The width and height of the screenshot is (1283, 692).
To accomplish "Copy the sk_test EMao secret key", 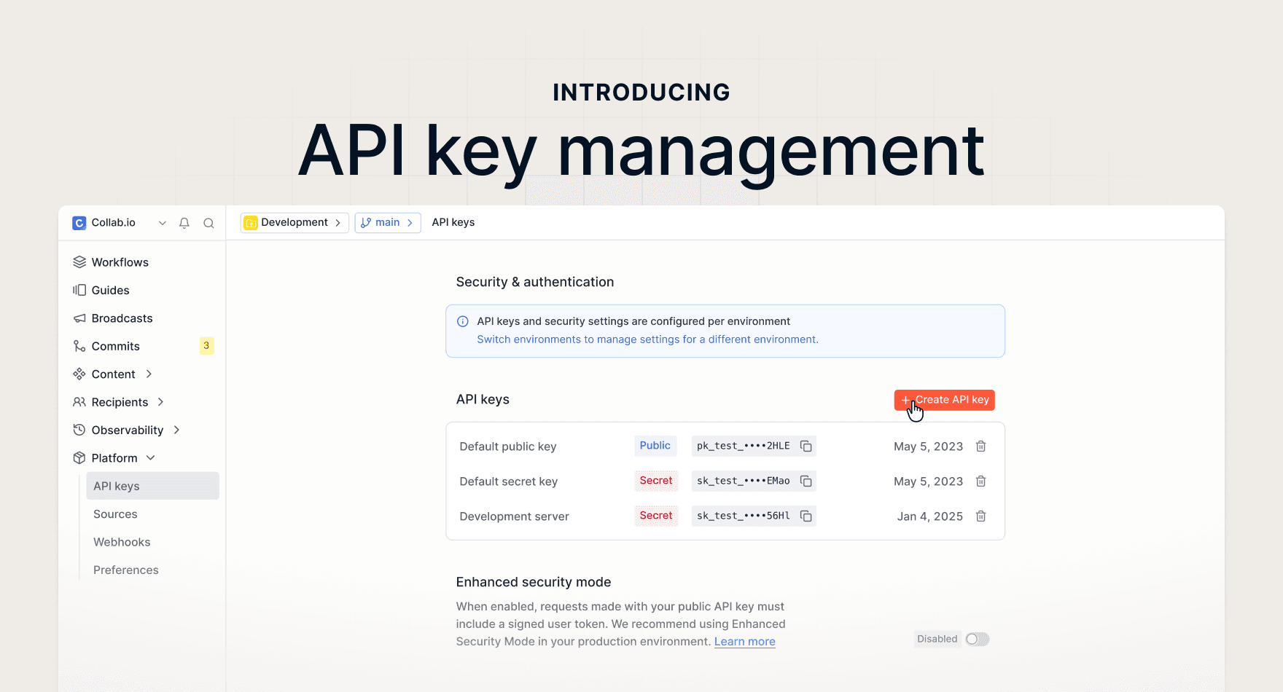I will click(806, 481).
